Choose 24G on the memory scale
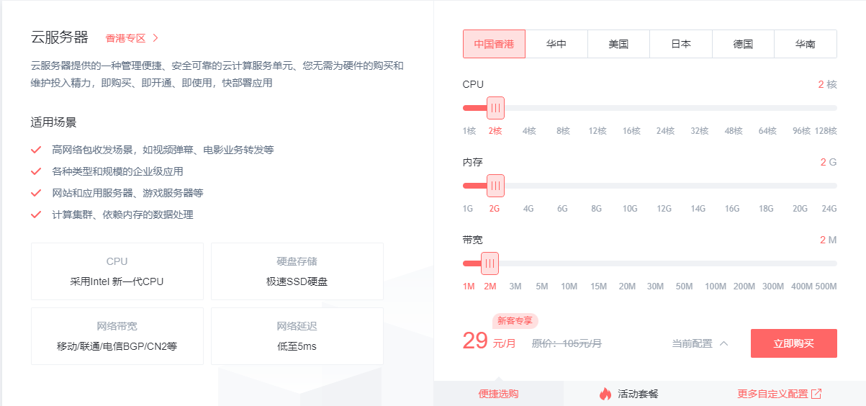The image size is (866, 406). click(x=829, y=209)
